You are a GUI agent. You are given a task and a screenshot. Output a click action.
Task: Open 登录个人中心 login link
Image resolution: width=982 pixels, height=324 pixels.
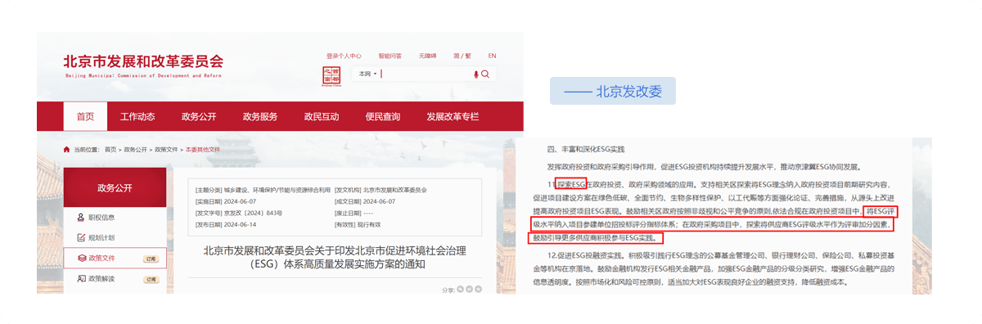pyautogui.click(x=344, y=56)
